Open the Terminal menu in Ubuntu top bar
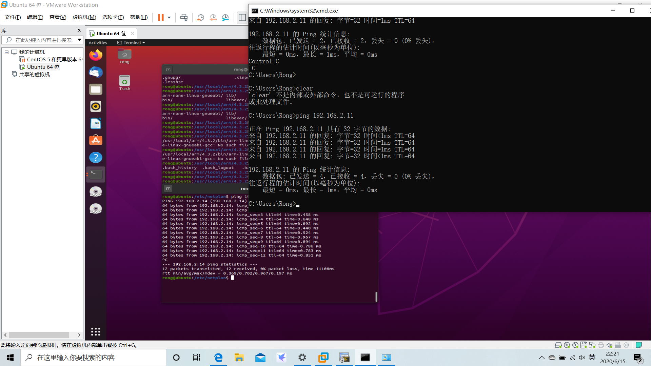This screenshot has height=366, width=651. (131, 42)
